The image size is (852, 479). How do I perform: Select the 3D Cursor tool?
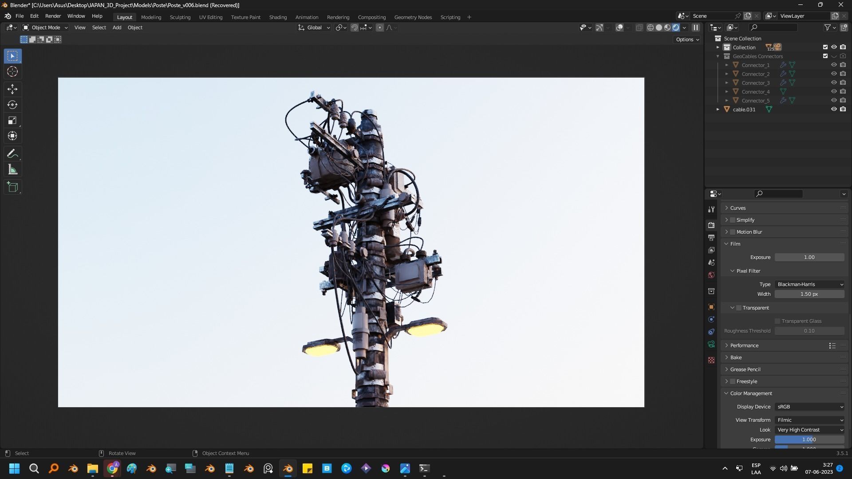[12, 72]
